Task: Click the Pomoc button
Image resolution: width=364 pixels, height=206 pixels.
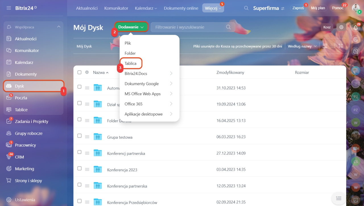Action: [338, 8]
